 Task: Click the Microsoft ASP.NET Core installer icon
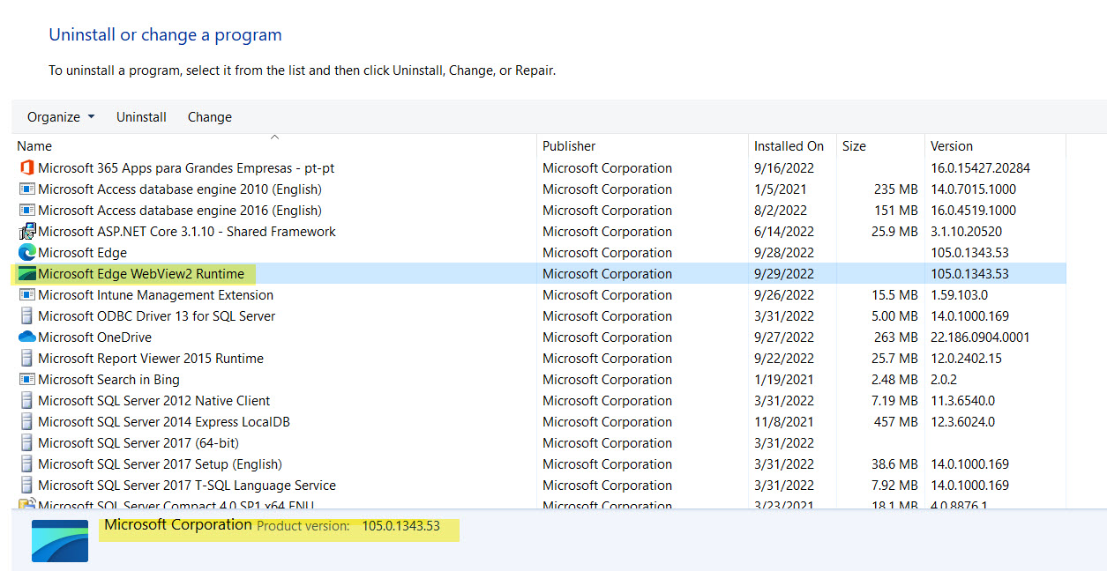tap(26, 232)
